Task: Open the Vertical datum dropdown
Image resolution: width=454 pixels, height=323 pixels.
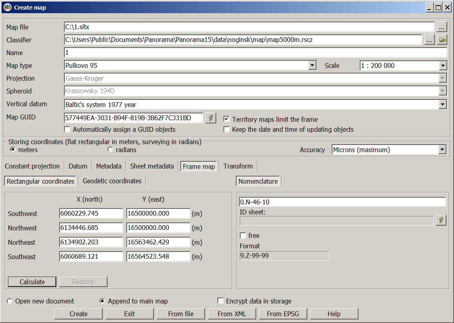Action: pyautogui.click(x=442, y=105)
